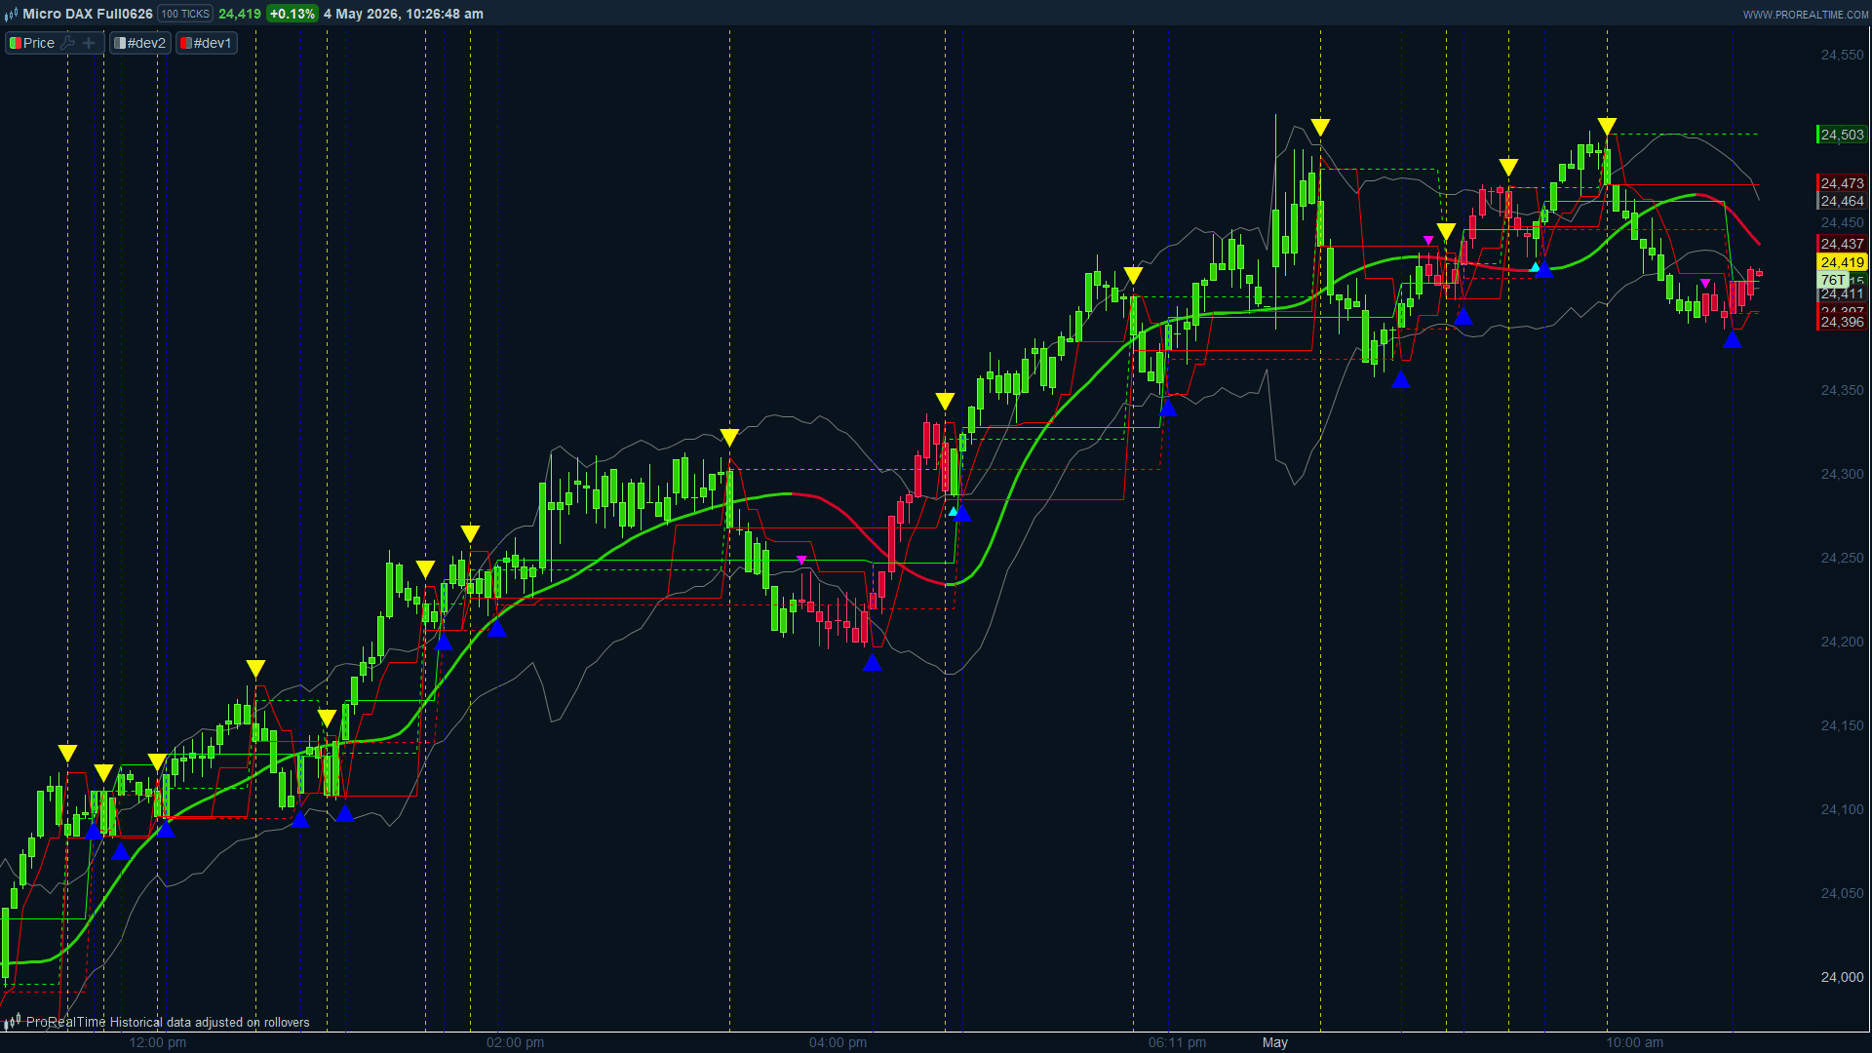Click the plus icon next to Price

(89, 43)
